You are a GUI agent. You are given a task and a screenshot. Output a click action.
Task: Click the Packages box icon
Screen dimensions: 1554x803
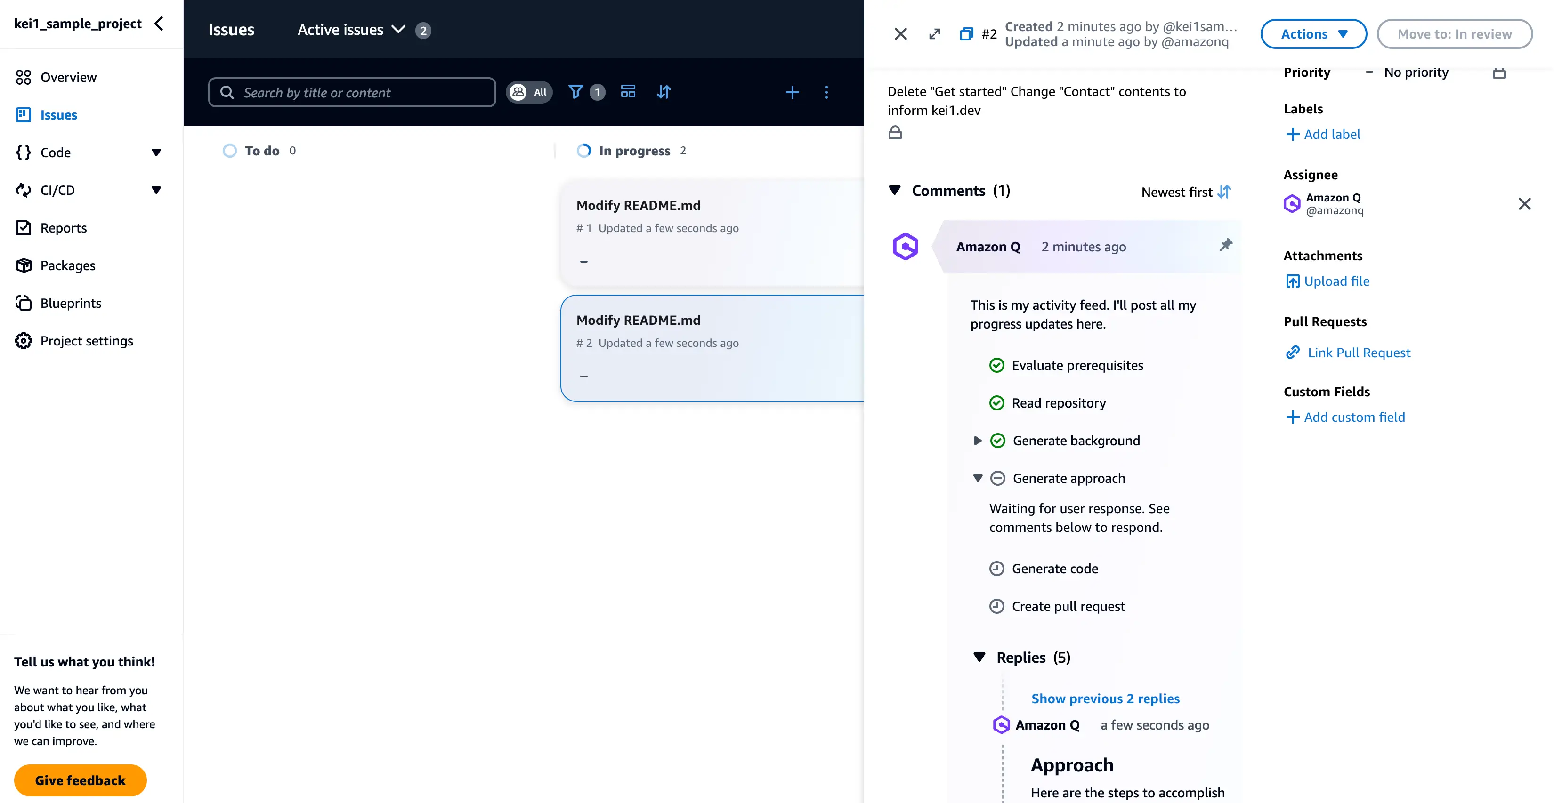pyautogui.click(x=24, y=265)
